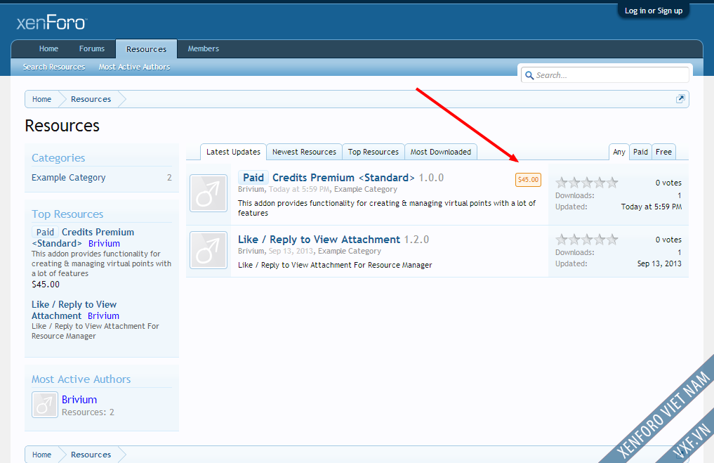Click Brivium next to sidebar <Standard> title

pos(105,244)
